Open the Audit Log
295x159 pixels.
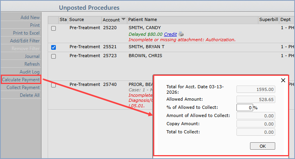point(29,72)
